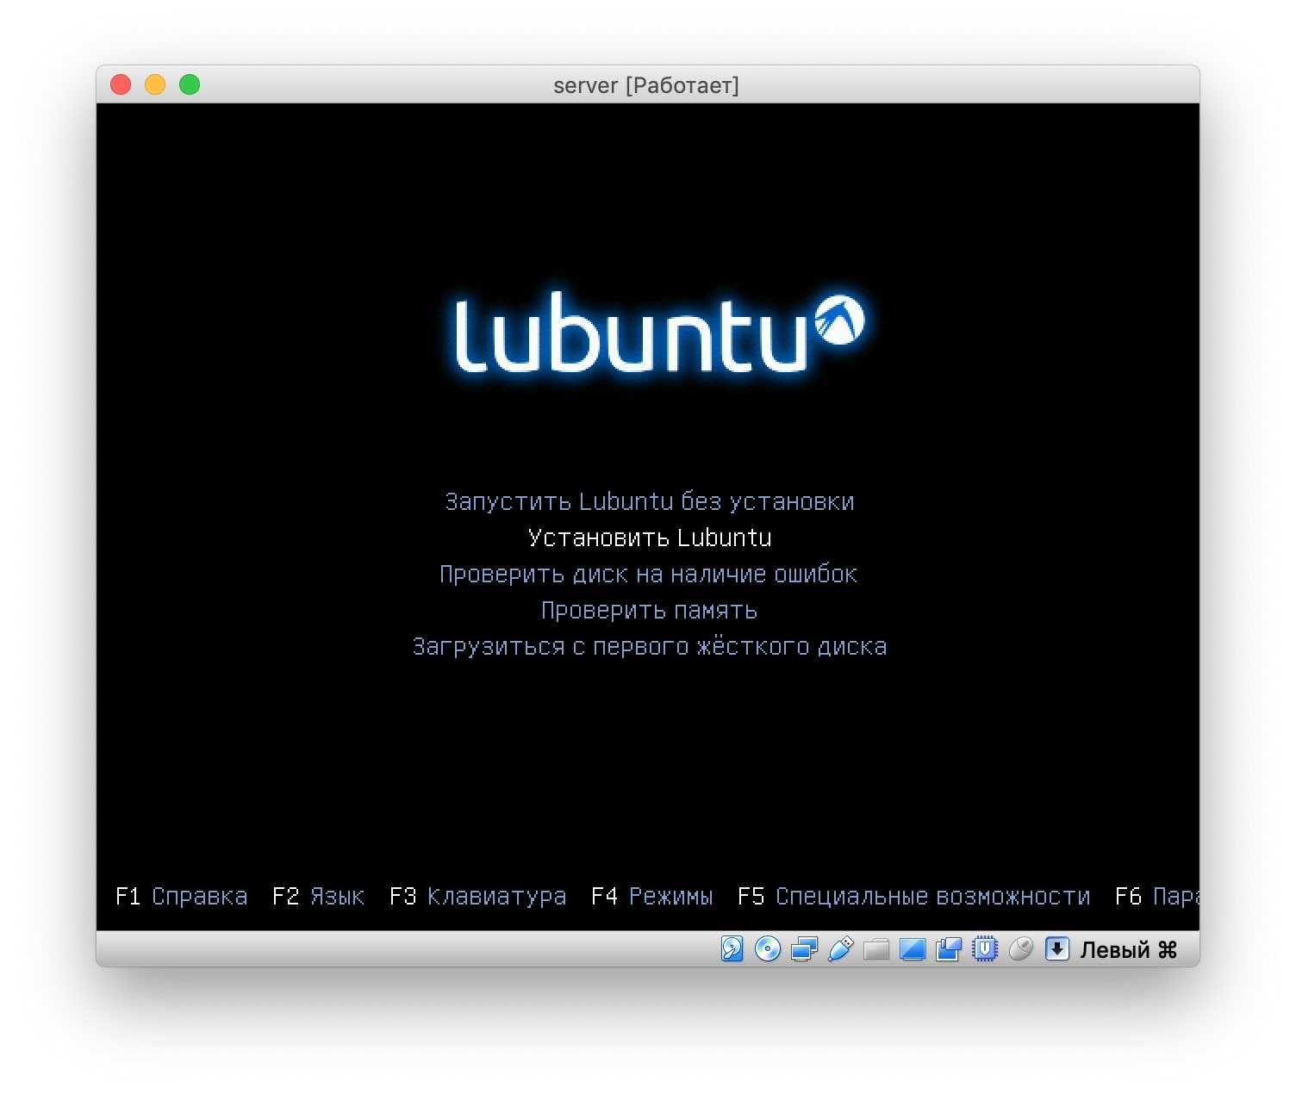The image size is (1296, 1094).
Task: Click the keyboard capture arrow icon
Action: [1057, 949]
